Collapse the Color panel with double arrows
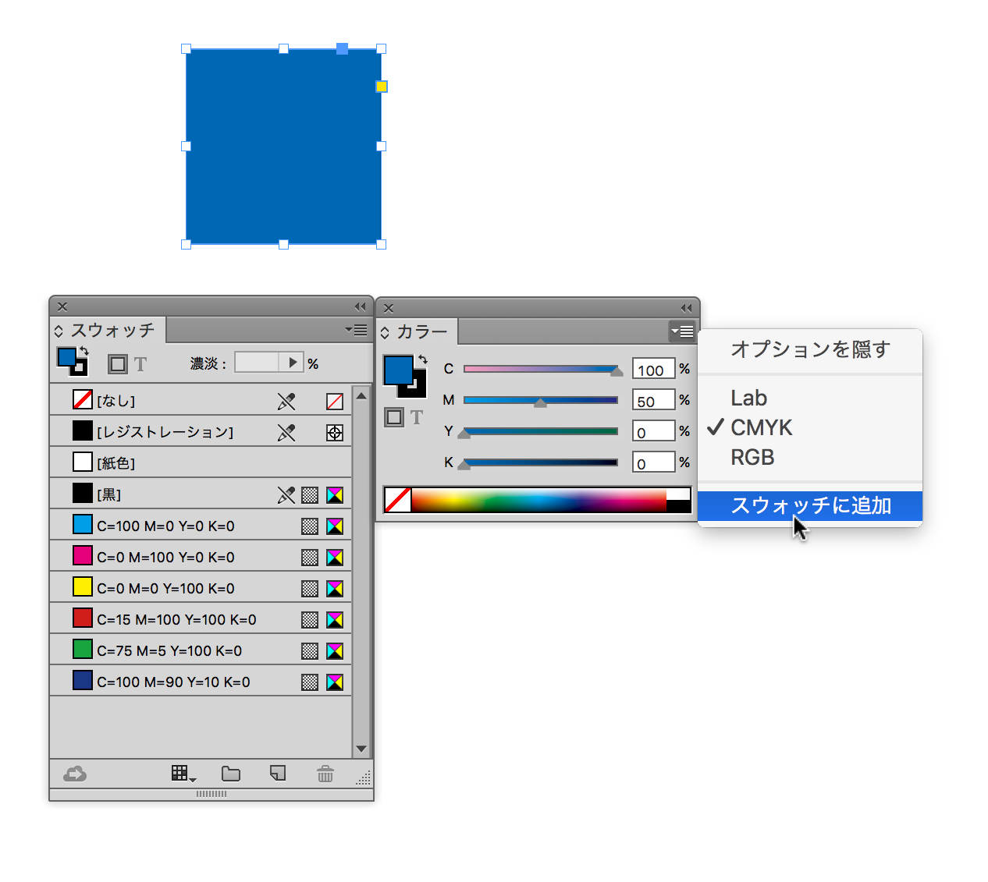The height and width of the screenshot is (882, 988). pos(686,308)
